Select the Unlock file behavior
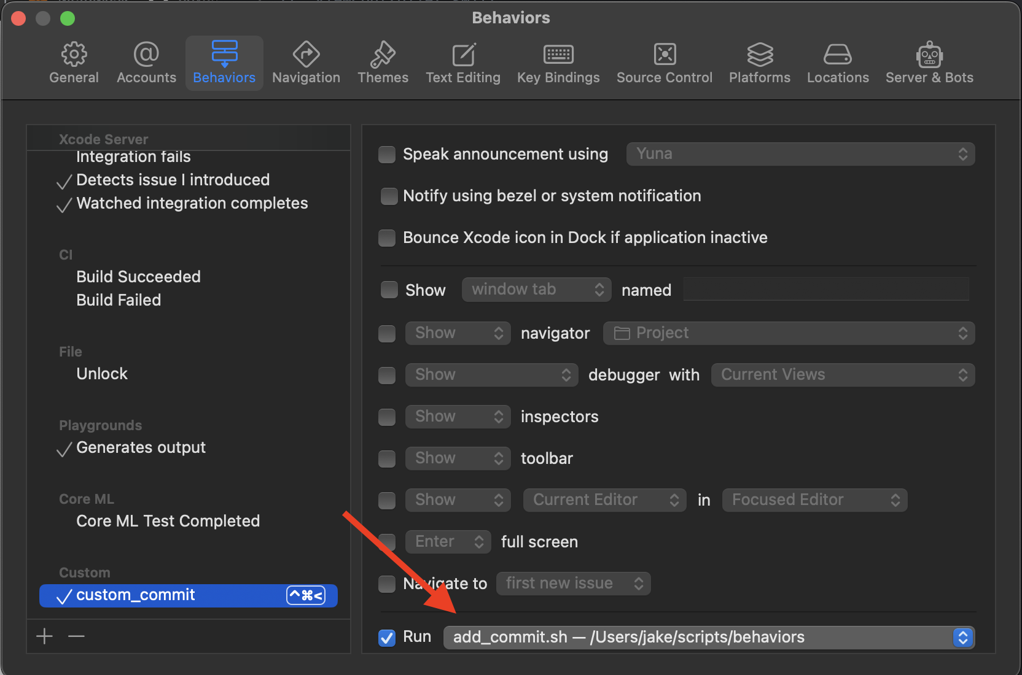Image resolution: width=1022 pixels, height=675 pixels. click(x=102, y=374)
